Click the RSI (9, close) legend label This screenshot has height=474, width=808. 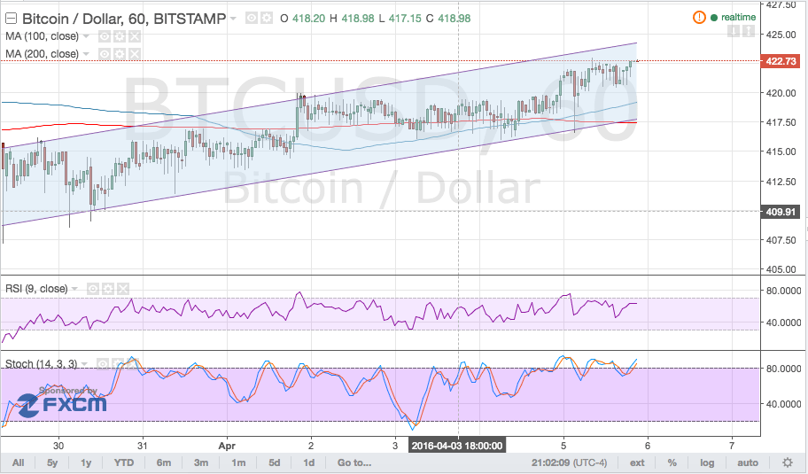point(36,289)
